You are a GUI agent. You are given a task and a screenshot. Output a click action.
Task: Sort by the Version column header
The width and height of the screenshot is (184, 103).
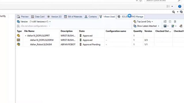[149, 31]
